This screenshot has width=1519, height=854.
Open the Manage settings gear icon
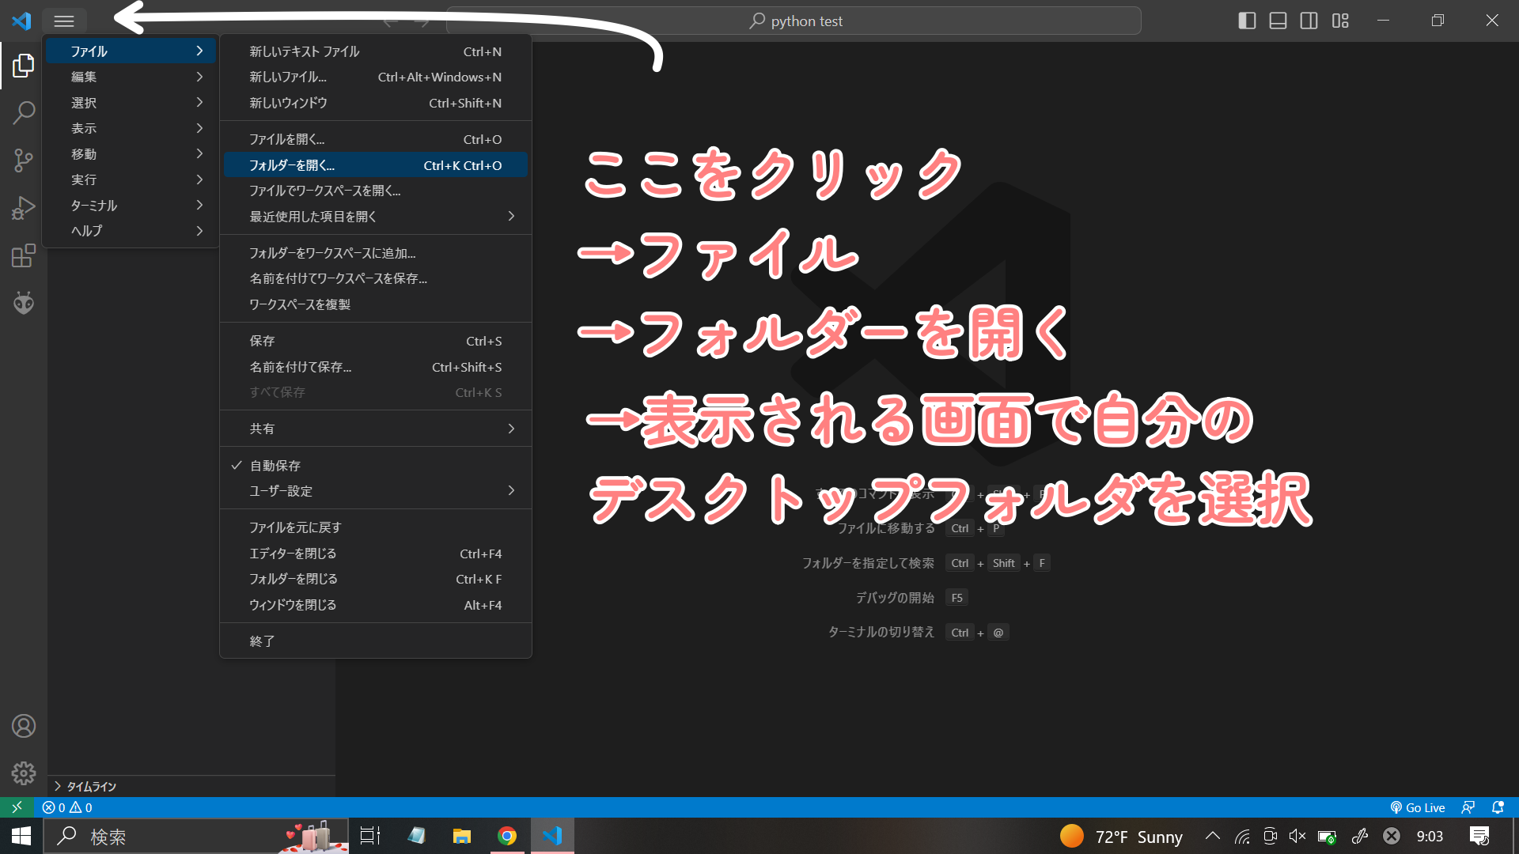23,773
